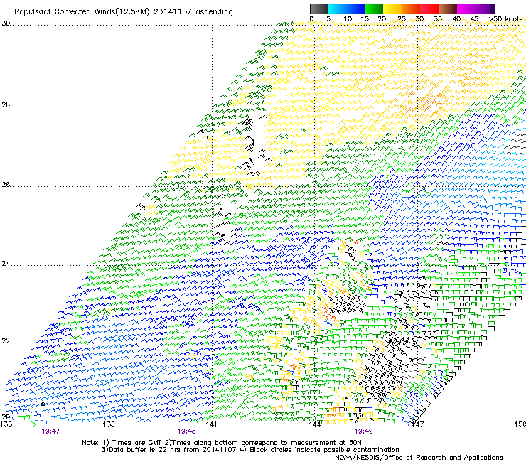Click longitude axis label '138'

[109, 424]
